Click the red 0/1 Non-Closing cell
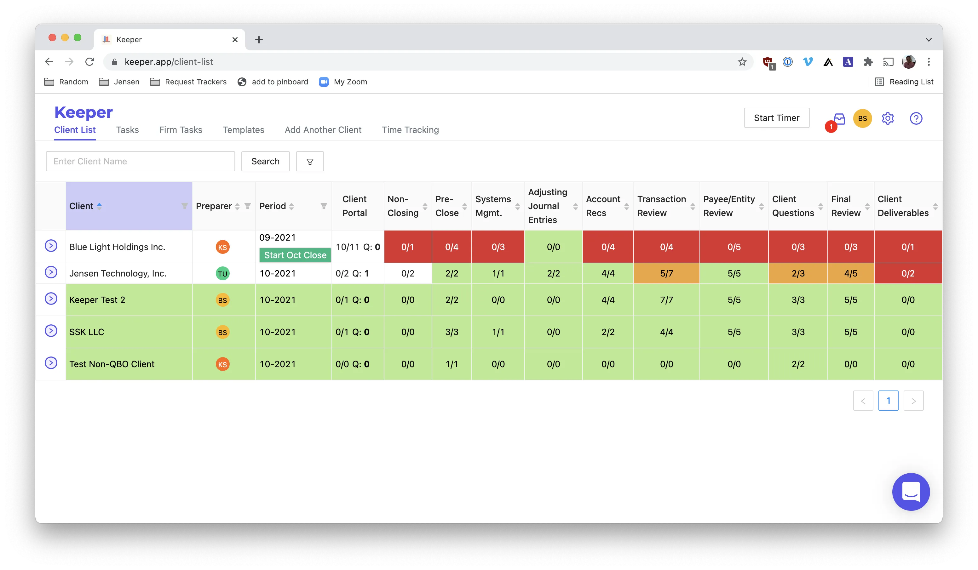The width and height of the screenshot is (978, 570). pos(407,247)
